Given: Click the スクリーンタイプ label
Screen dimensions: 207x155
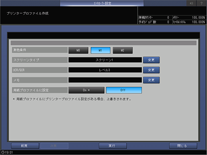Looking at the screenshot, I should pyautogui.click(x=40, y=60).
